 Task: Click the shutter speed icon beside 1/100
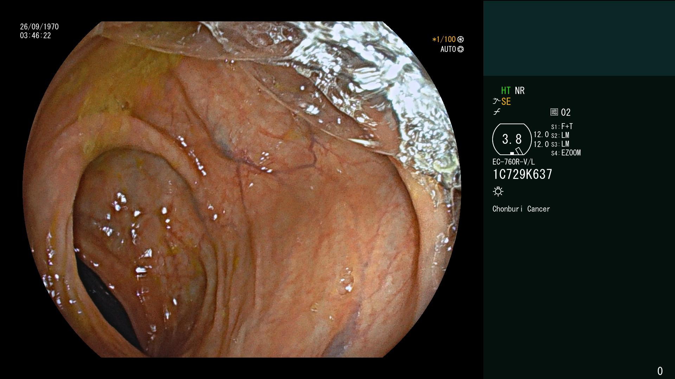tap(461, 39)
